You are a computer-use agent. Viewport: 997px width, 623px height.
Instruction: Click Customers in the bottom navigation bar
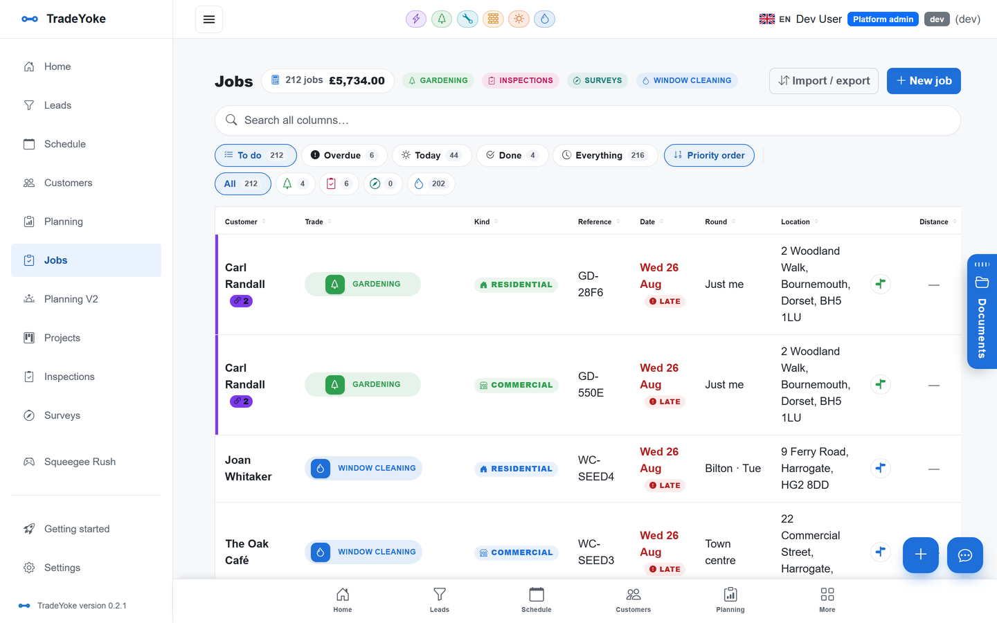634,600
